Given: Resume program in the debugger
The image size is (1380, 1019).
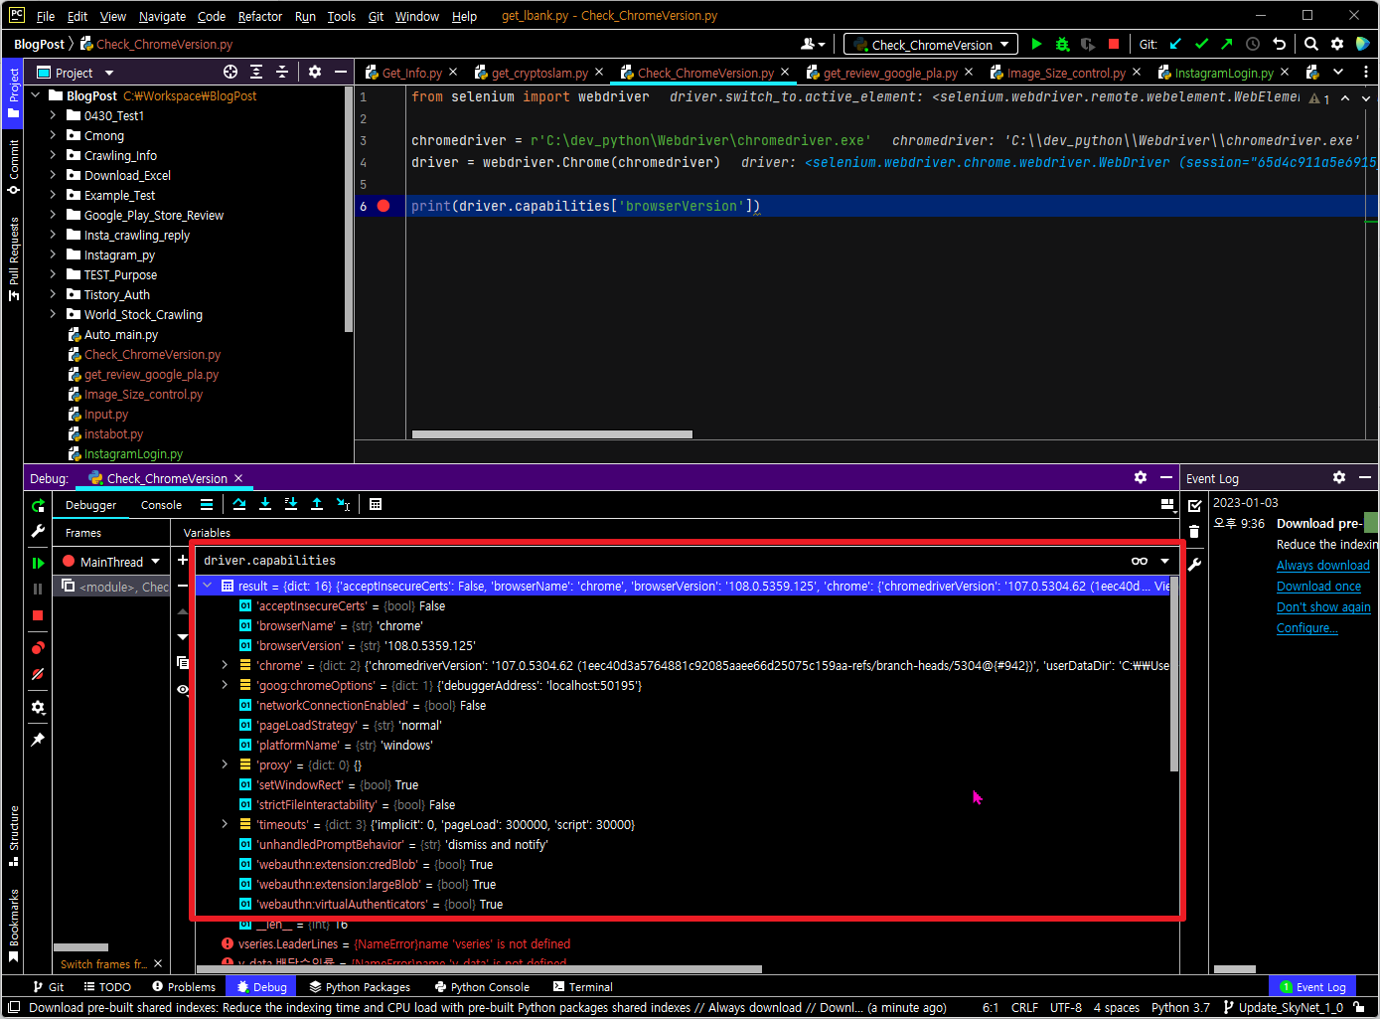Looking at the screenshot, I should 38,563.
